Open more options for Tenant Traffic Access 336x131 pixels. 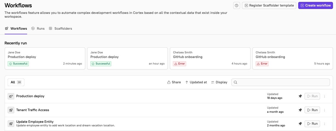[325, 110]
